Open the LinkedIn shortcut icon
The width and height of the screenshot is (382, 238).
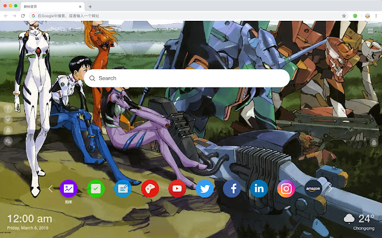[259, 189]
